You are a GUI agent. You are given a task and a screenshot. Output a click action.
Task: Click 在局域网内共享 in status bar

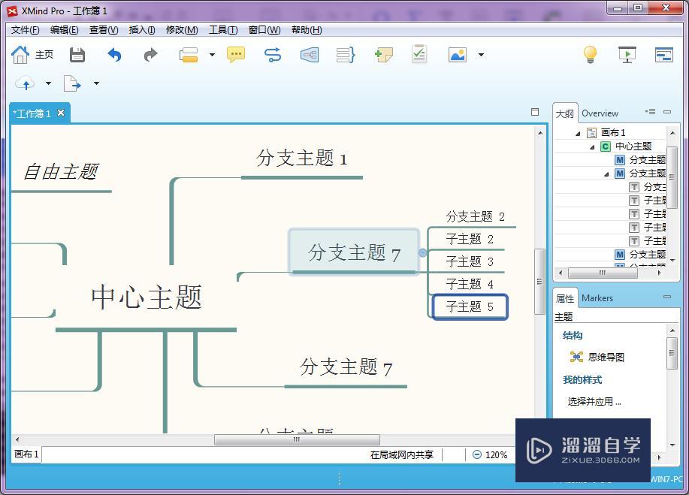(x=402, y=455)
